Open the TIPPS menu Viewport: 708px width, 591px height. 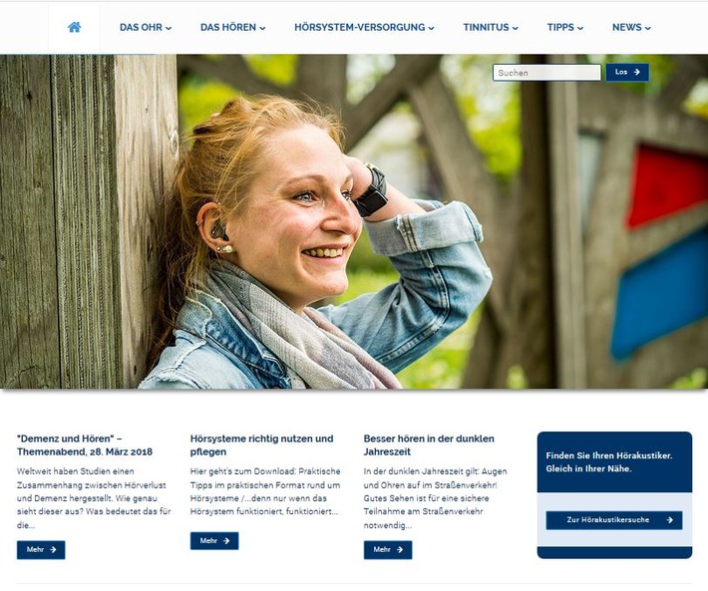564,28
